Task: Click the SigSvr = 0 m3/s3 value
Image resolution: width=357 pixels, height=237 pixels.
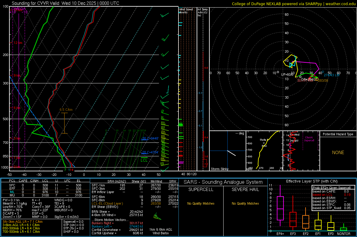Action: pyautogui.click(x=67, y=217)
